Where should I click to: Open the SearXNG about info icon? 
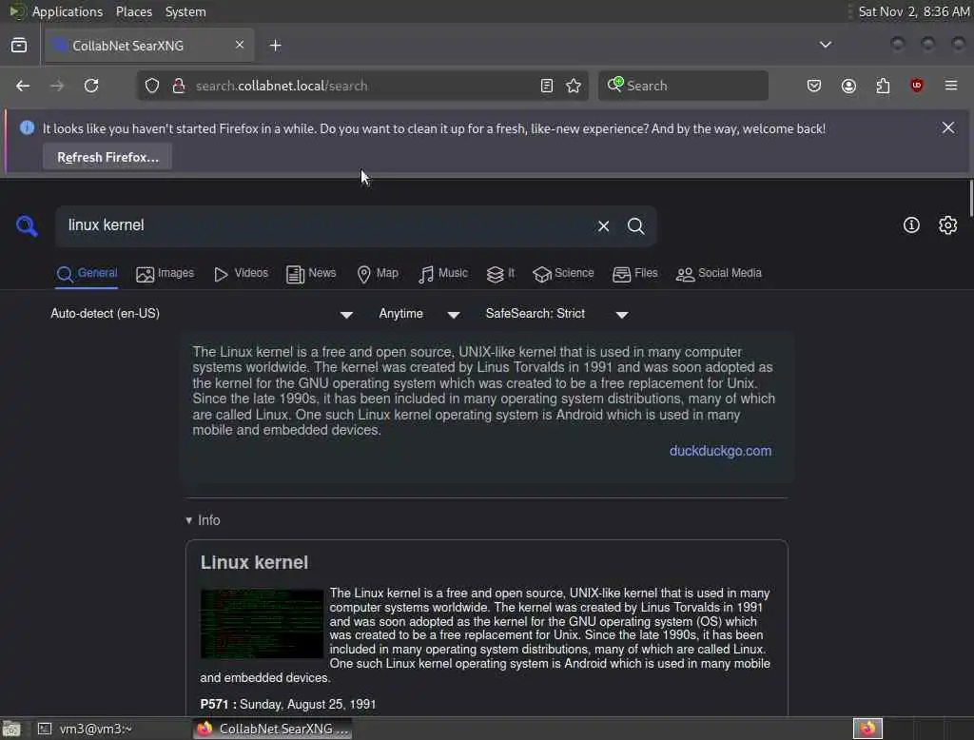911,224
